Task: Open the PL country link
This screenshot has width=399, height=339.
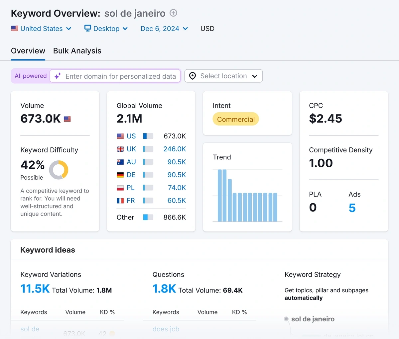Action: pyautogui.click(x=131, y=188)
